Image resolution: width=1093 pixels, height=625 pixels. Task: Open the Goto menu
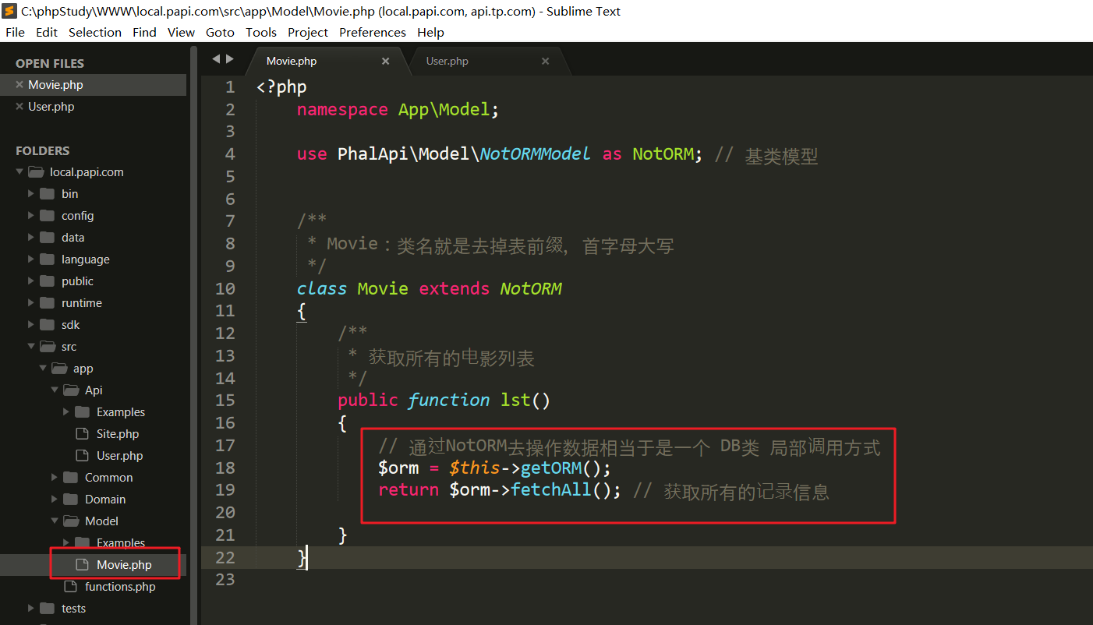[220, 32]
